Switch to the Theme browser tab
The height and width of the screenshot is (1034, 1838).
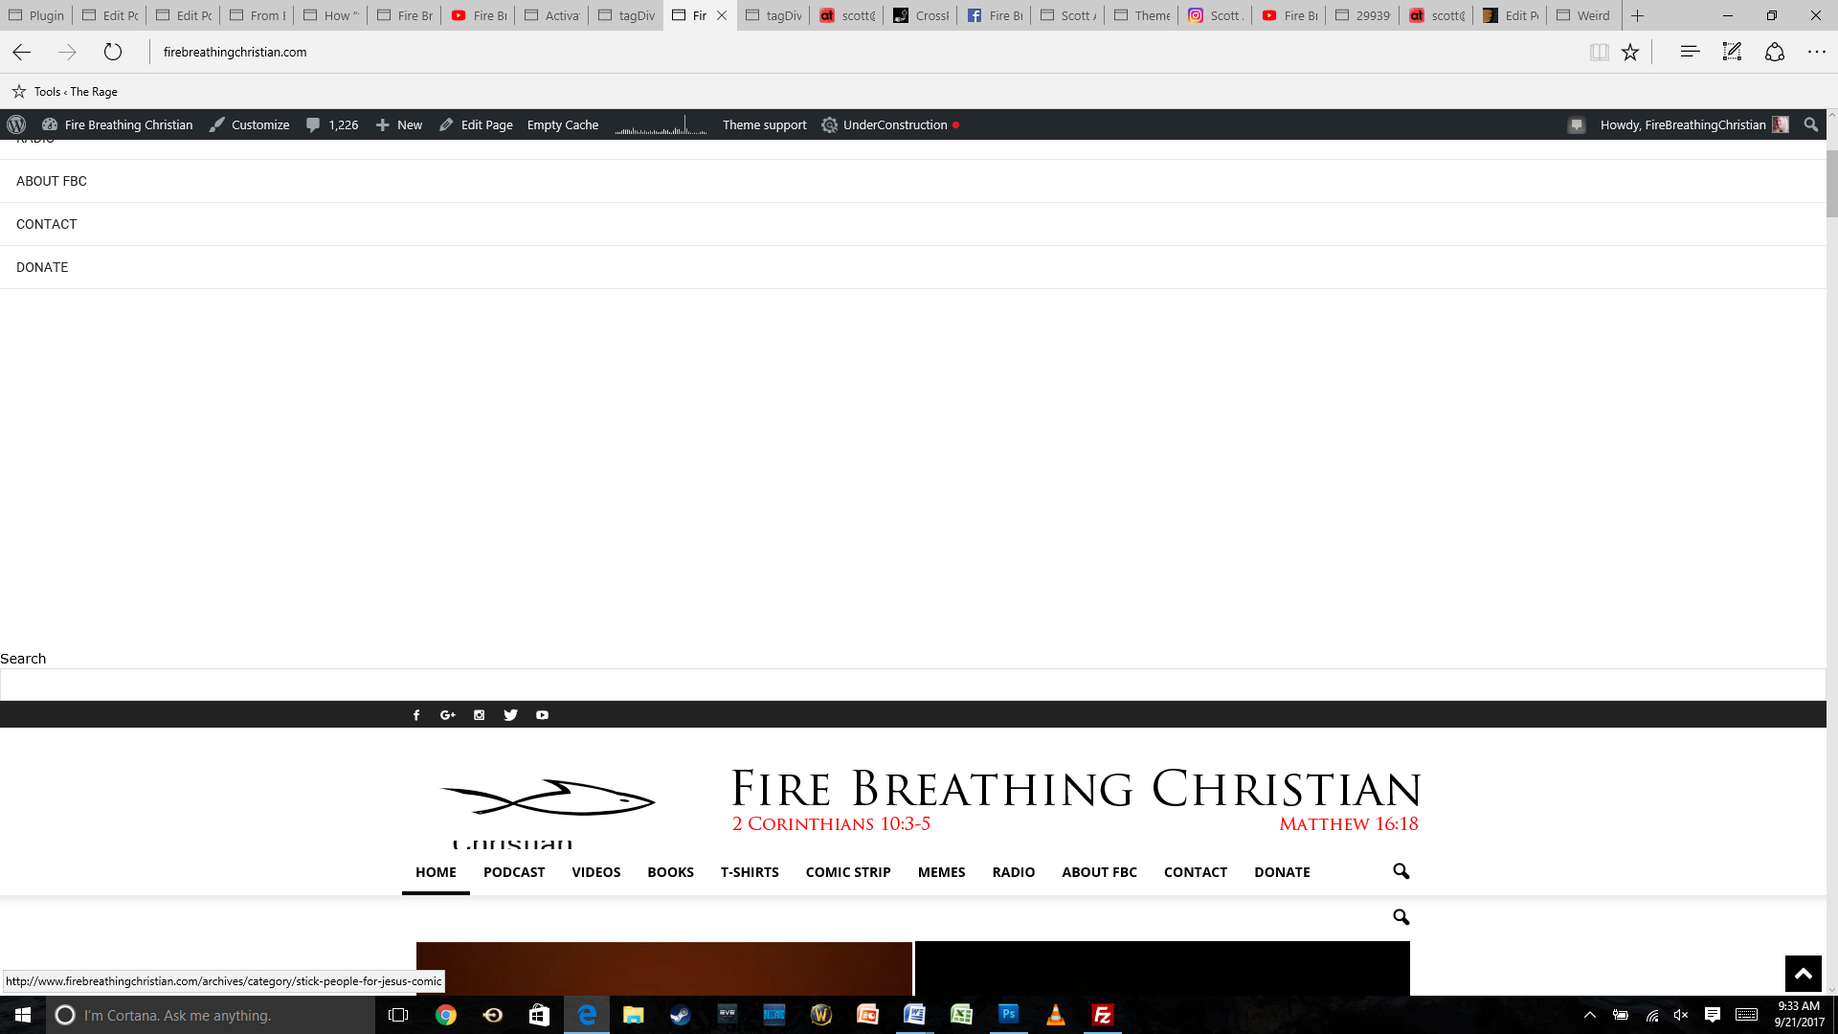tap(1142, 15)
